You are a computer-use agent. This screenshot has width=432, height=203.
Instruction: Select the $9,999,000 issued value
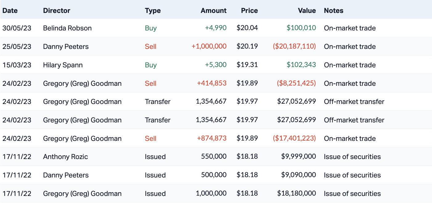(299, 157)
